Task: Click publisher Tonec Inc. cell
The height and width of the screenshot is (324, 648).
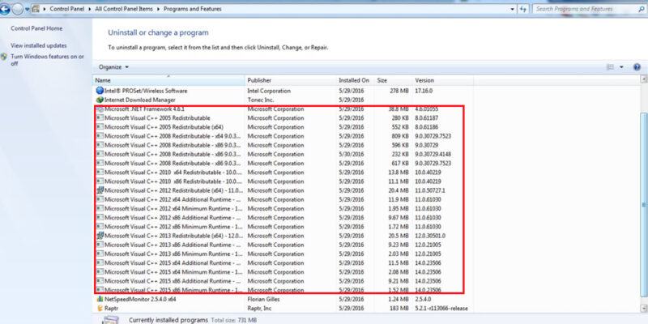Action: (262, 100)
